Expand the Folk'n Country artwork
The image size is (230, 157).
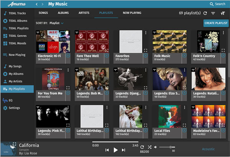click(223, 51)
